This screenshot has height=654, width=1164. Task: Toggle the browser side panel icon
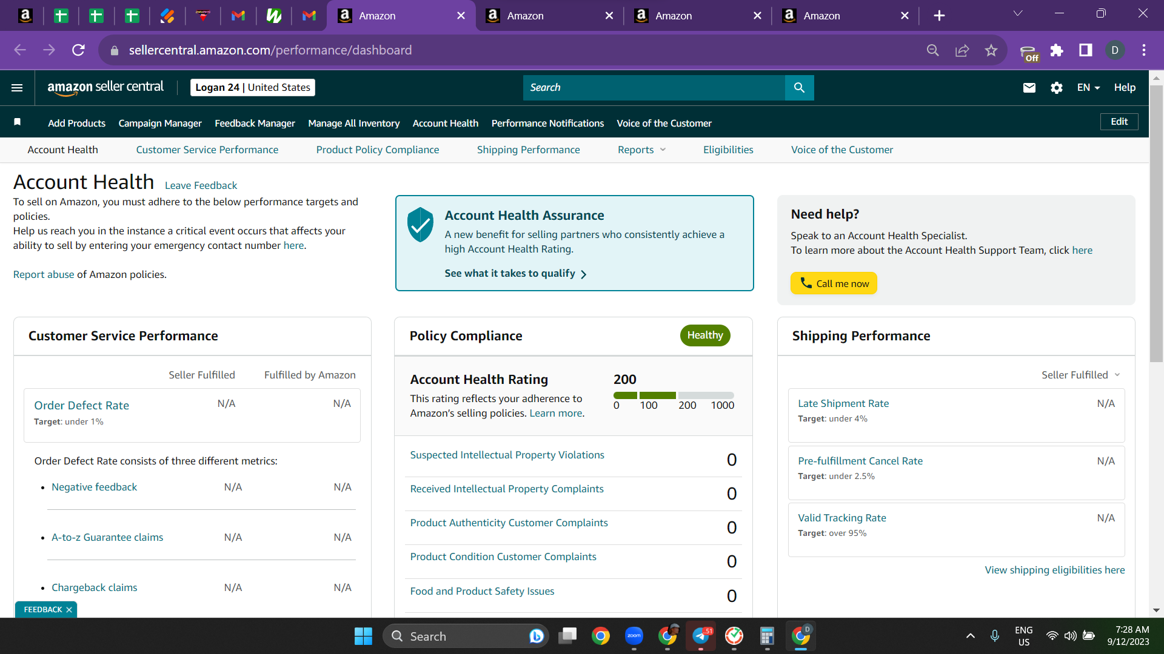tap(1086, 50)
